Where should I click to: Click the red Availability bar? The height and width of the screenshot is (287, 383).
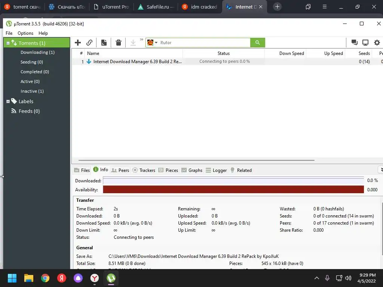233,189
